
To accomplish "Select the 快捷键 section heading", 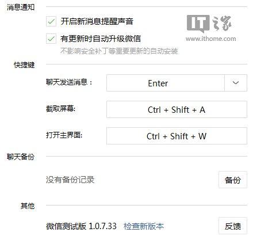I will (x=24, y=65).
